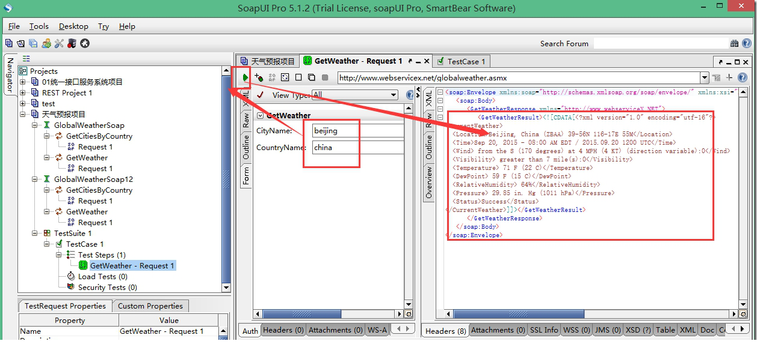Viewport: 757px width, 353px height.
Task: Open the request Auth tab
Action: tap(250, 330)
